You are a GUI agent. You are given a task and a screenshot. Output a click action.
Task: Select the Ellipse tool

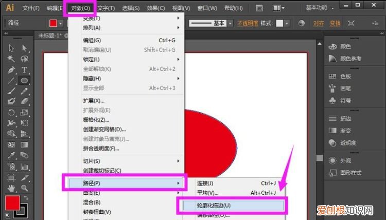[24, 80]
